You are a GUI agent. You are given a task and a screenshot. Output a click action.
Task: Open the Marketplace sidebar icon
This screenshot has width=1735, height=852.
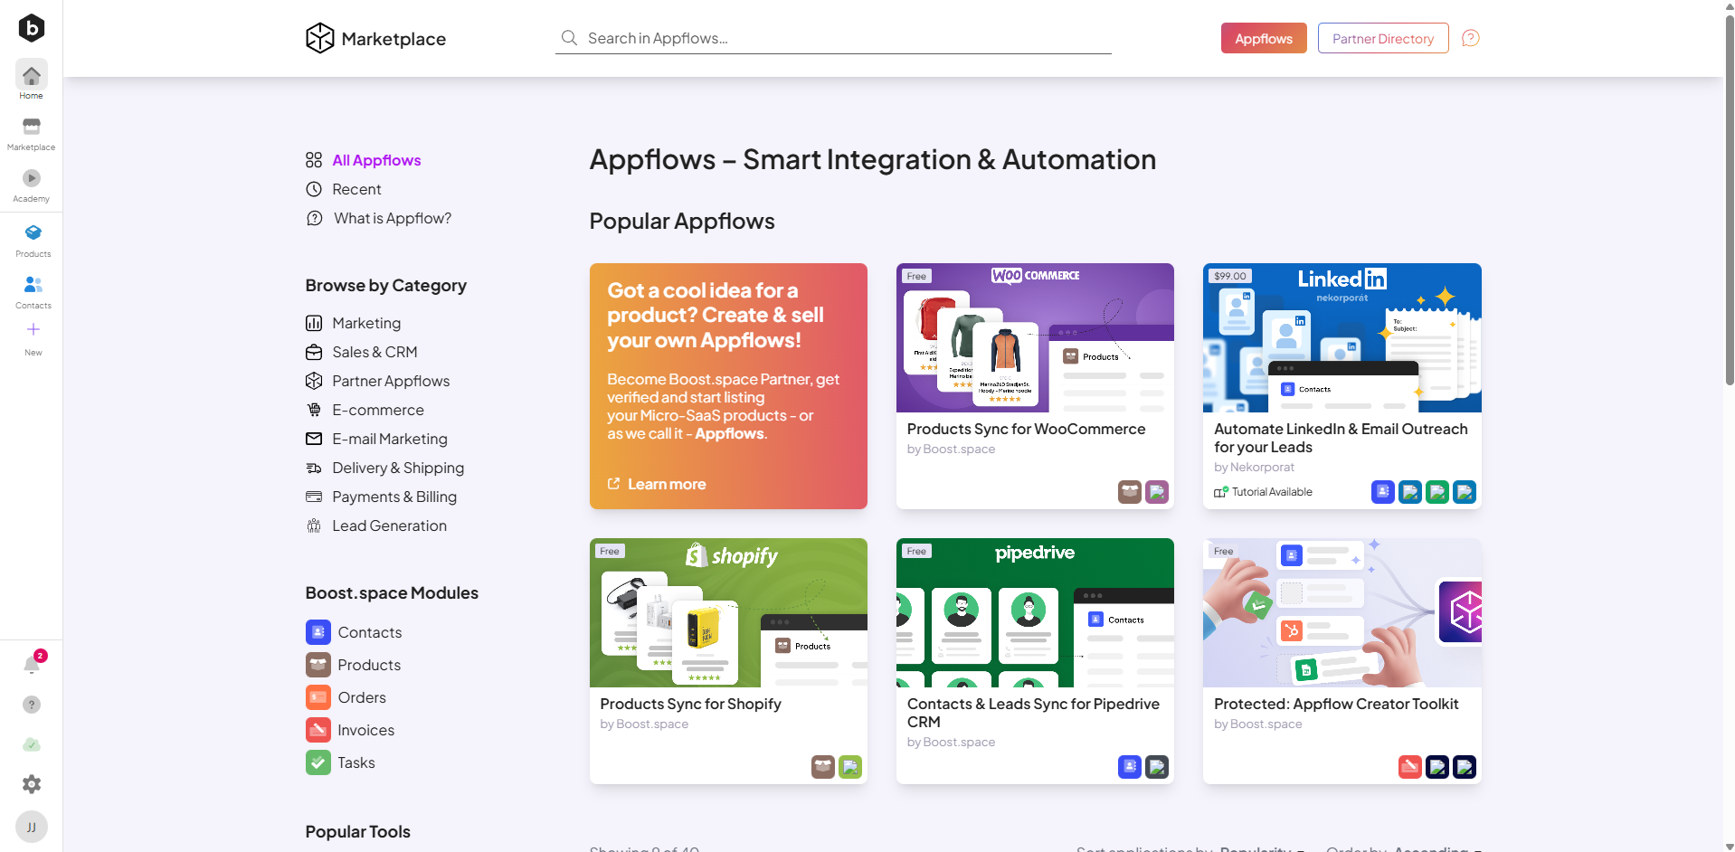click(32, 132)
